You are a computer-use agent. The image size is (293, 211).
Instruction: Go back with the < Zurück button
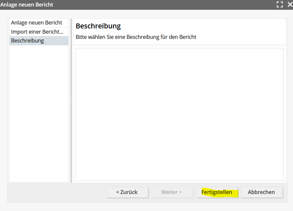(x=127, y=192)
